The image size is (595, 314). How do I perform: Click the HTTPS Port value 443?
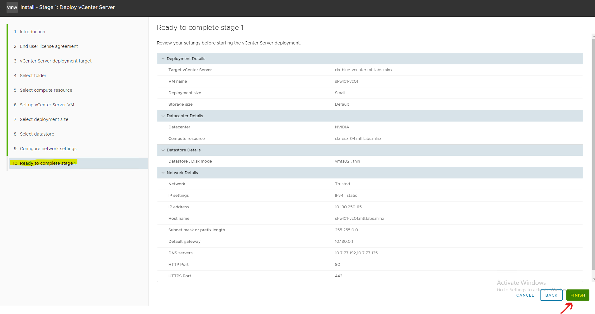pos(338,276)
